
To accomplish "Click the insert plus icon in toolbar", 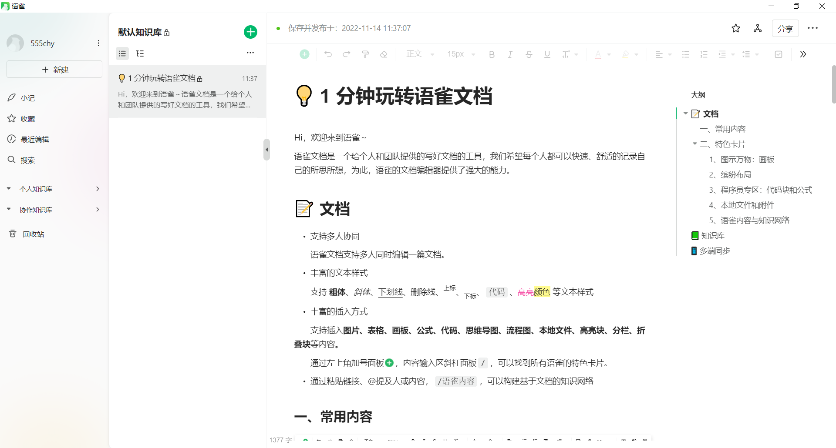I will tap(304, 54).
